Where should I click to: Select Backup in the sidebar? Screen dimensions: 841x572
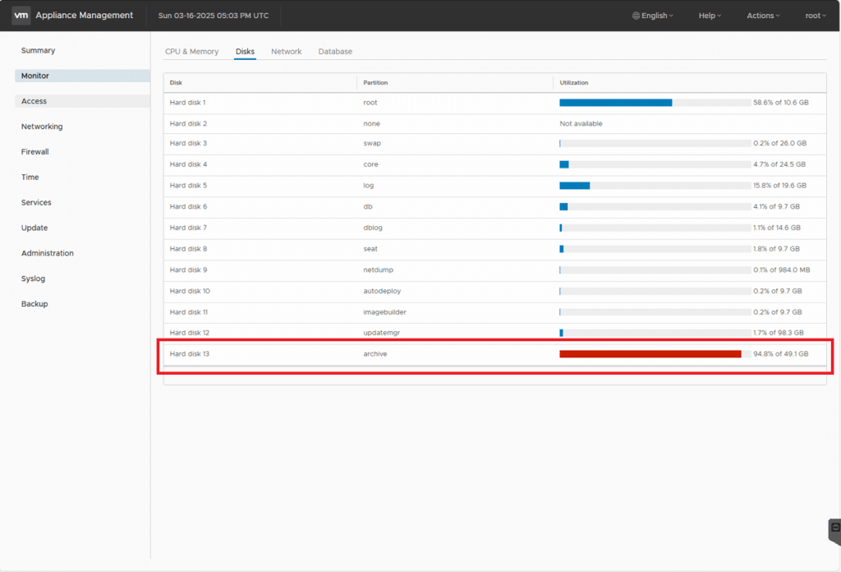[34, 304]
